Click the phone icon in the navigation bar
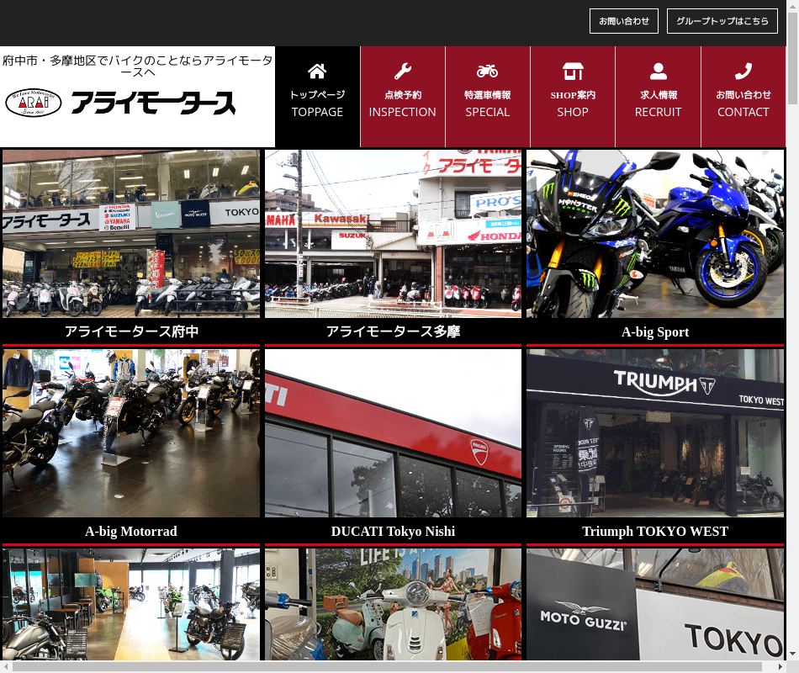Viewport: 799px width, 673px height. click(743, 72)
